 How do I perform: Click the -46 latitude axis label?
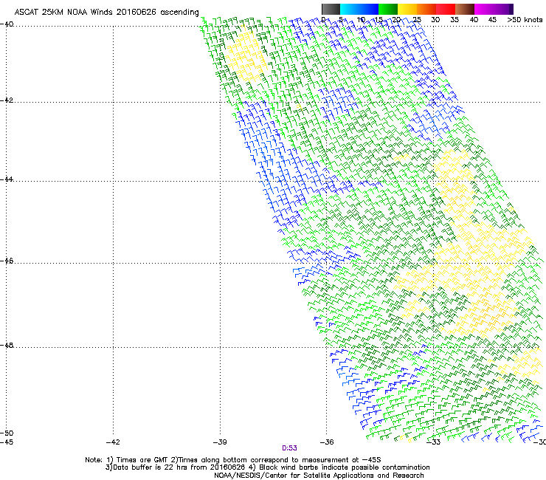[x=7, y=261]
